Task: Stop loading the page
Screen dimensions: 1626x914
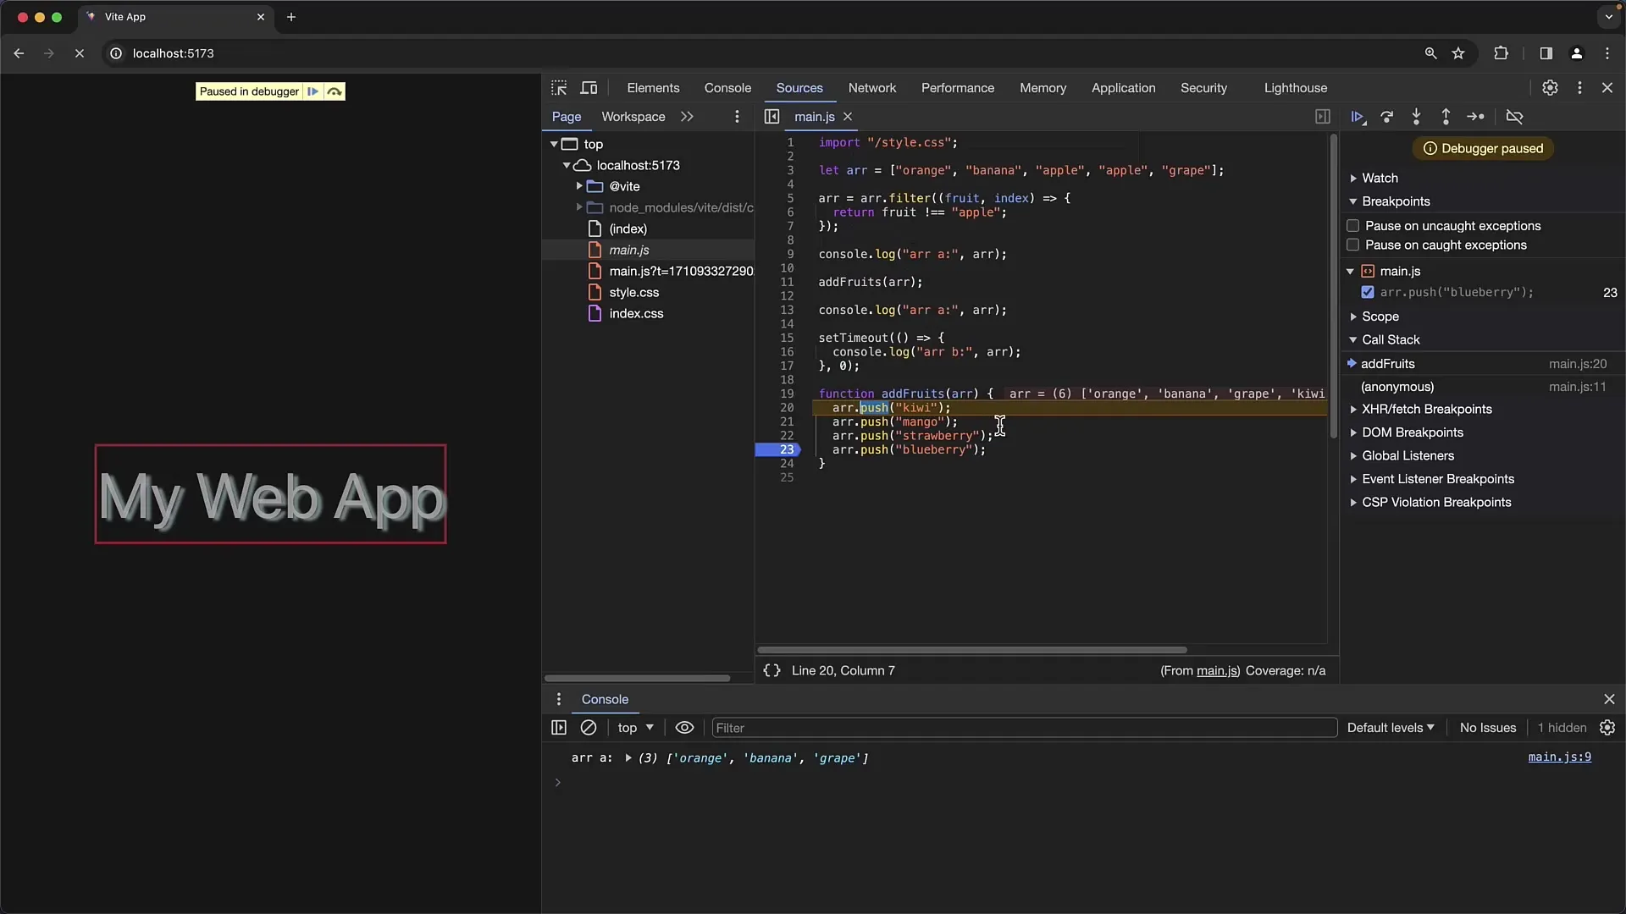Action: [80, 53]
